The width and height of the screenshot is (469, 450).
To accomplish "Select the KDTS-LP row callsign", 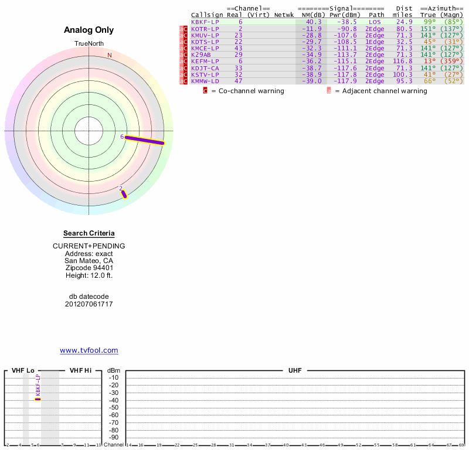I will click(x=205, y=42).
